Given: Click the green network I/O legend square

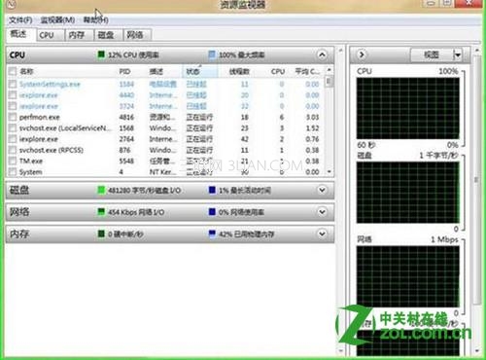Looking at the screenshot, I should tap(101, 212).
